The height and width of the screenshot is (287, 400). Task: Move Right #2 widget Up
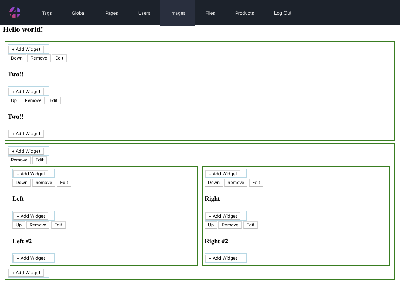coord(211,225)
